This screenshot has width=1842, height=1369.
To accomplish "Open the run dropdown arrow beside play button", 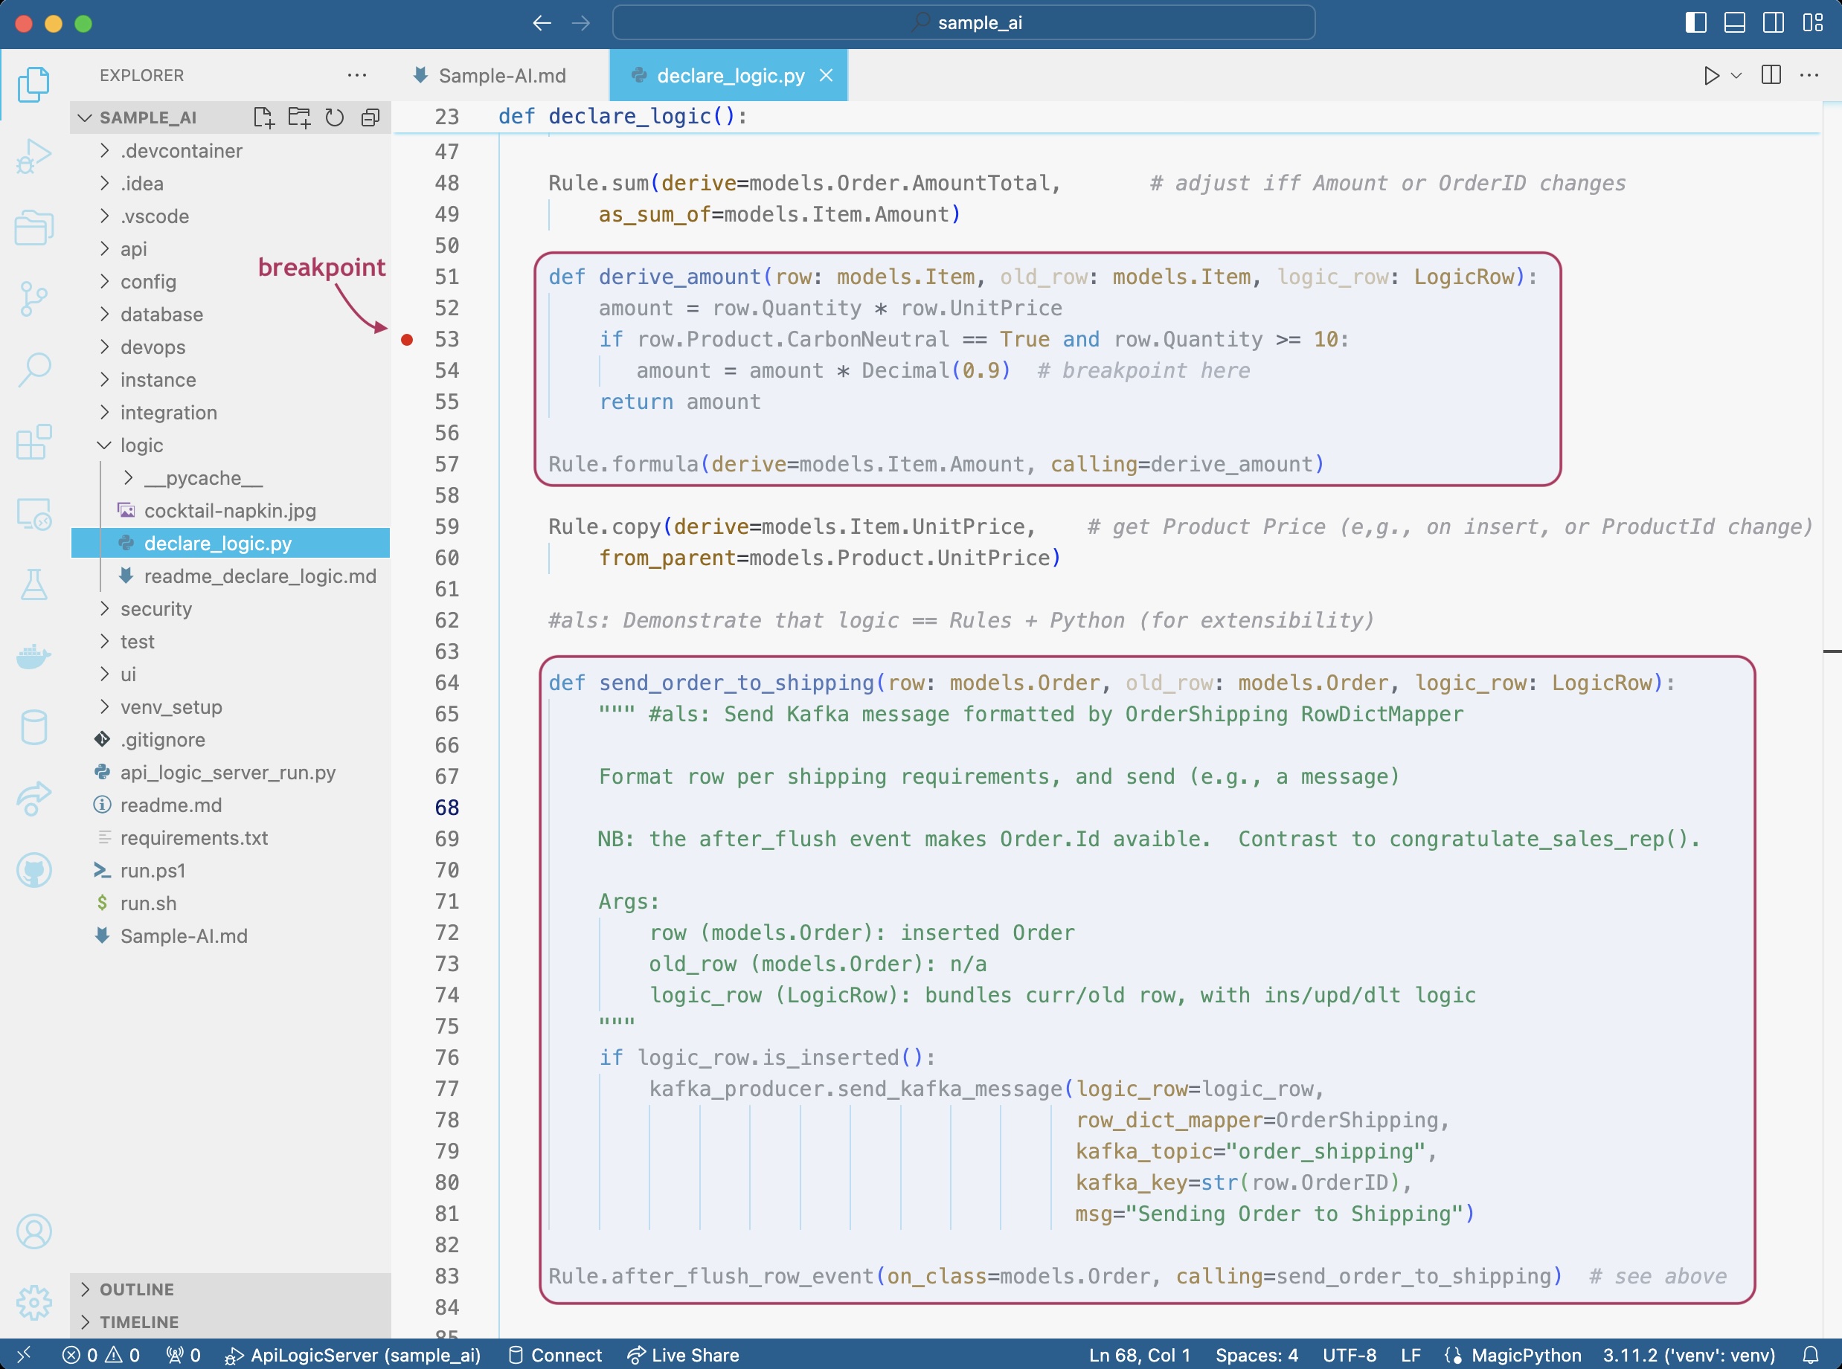I will (x=1736, y=75).
